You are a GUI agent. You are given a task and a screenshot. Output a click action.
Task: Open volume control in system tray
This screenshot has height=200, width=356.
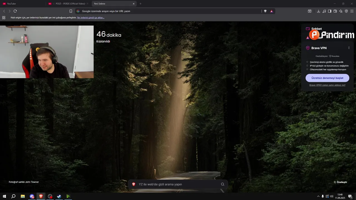point(332,196)
